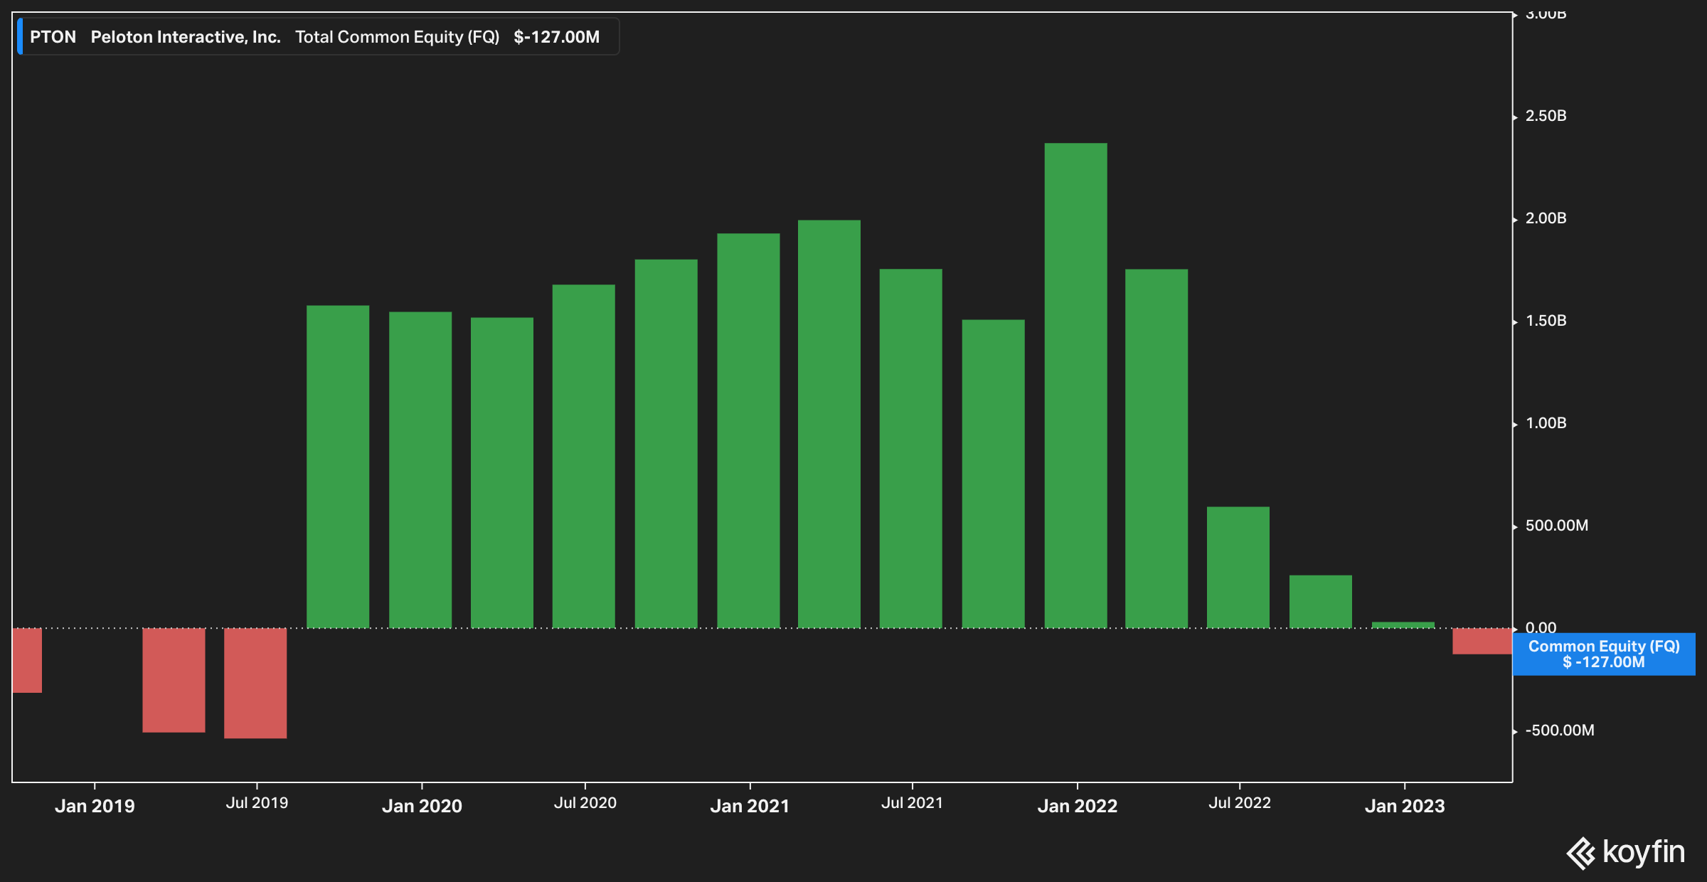This screenshot has width=1707, height=882.
Task: Click the Jul 2022 x-axis label
Action: coord(1240,803)
